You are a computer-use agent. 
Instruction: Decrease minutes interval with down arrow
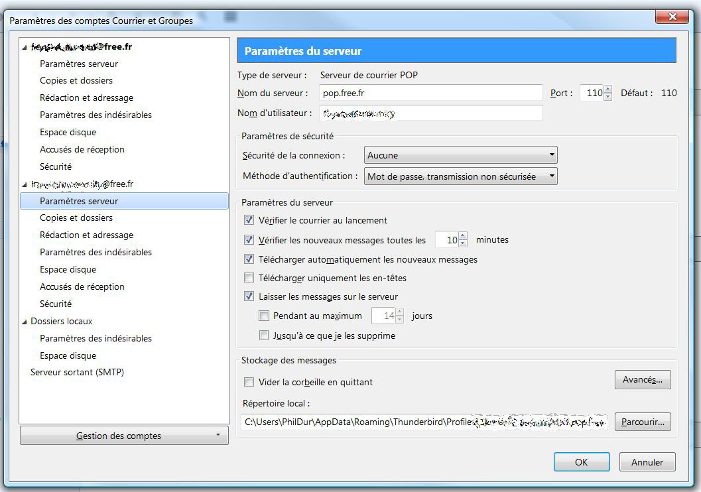[x=463, y=243]
